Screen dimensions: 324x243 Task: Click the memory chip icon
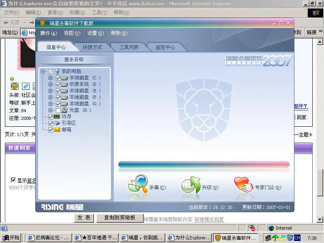click(x=57, y=117)
